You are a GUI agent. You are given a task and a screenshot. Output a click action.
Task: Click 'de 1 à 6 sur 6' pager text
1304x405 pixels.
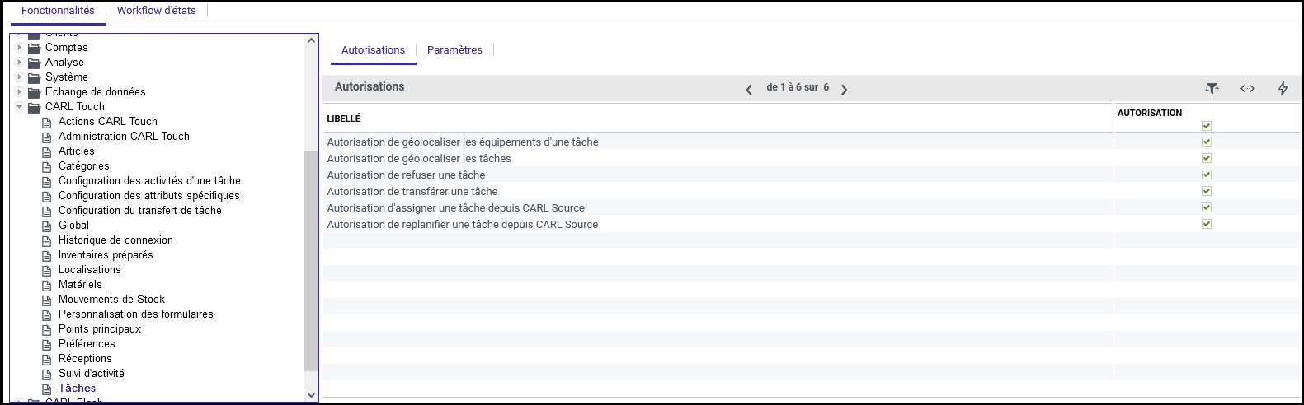[798, 87]
